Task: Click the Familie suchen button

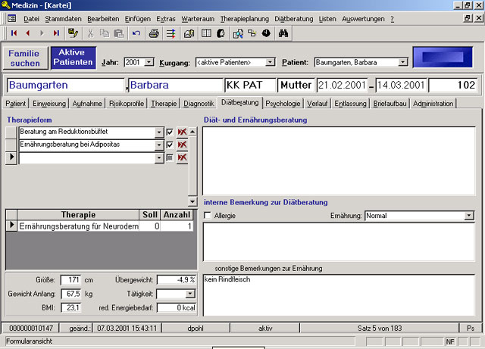Action: click(x=25, y=58)
